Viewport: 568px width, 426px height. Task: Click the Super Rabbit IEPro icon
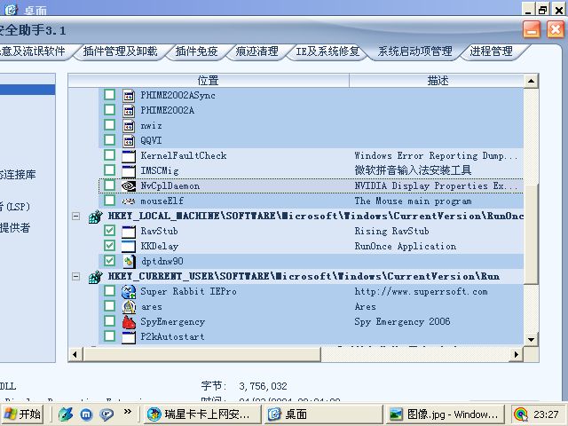(x=128, y=292)
